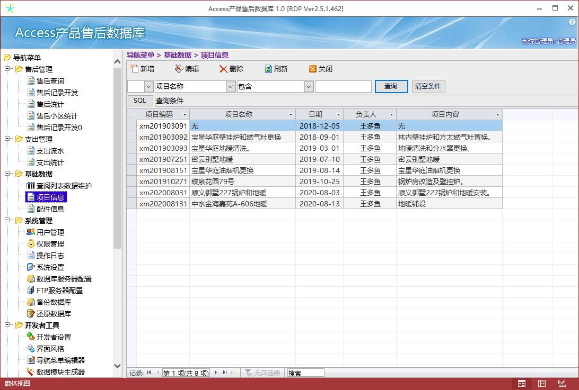Image resolution: width=579 pixels, height=390 pixels.
Task: Click 基础数据 breadcrumb link
Action: [x=178, y=55]
